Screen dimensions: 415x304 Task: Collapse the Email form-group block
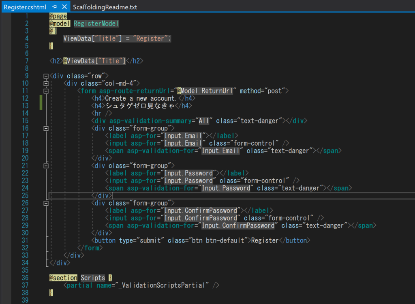point(46,128)
